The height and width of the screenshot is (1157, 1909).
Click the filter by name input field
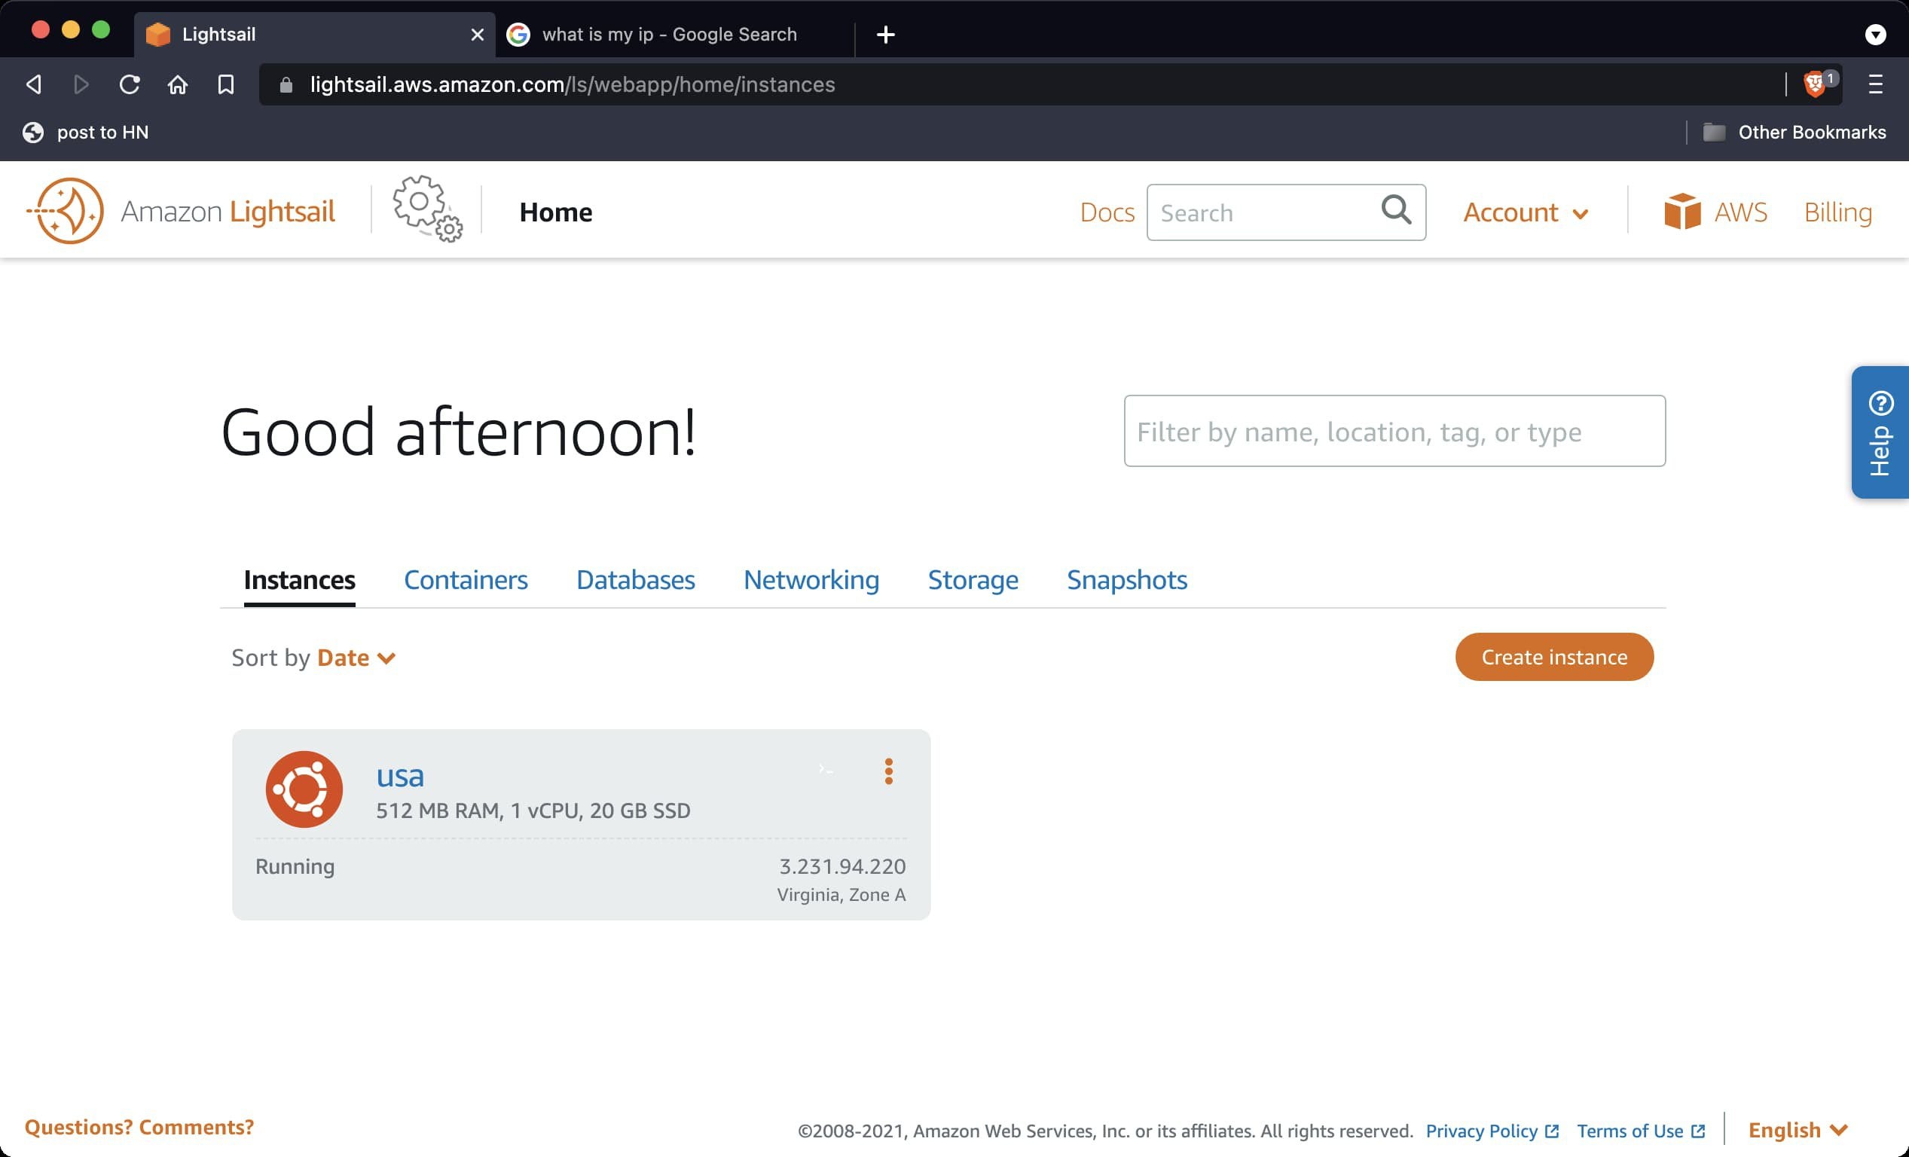[x=1394, y=432]
